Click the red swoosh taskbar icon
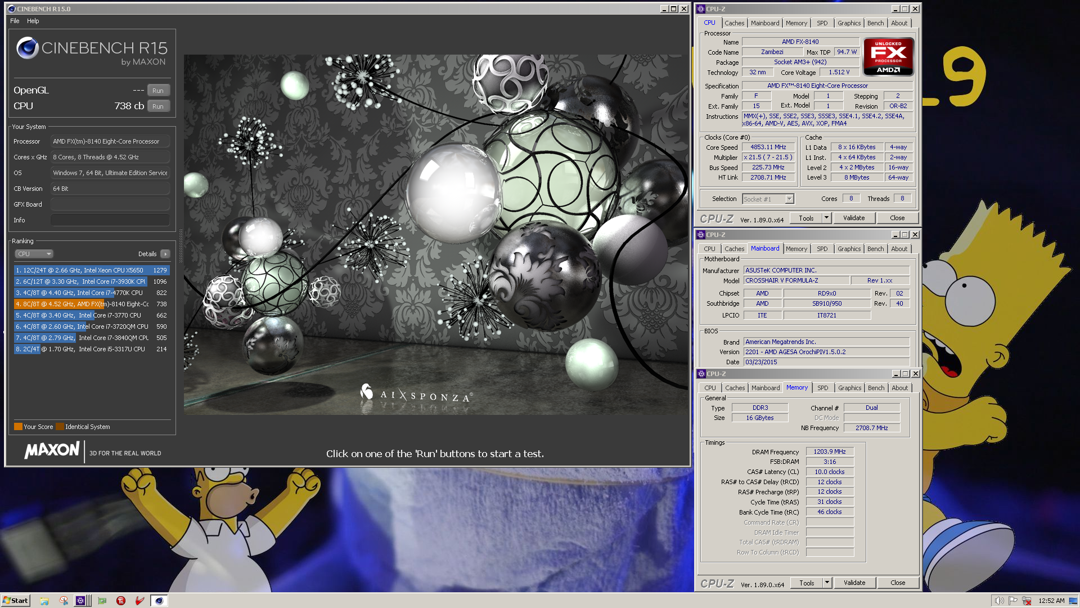This screenshot has height=608, width=1080. coord(140,601)
